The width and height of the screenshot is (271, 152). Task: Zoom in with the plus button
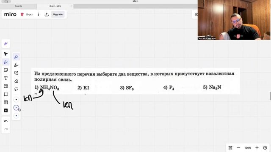tap(257, 148)
